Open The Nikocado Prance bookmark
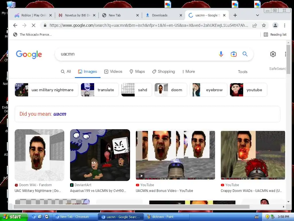This screenshot has height=221, width=294. click(x=32, y=35)
